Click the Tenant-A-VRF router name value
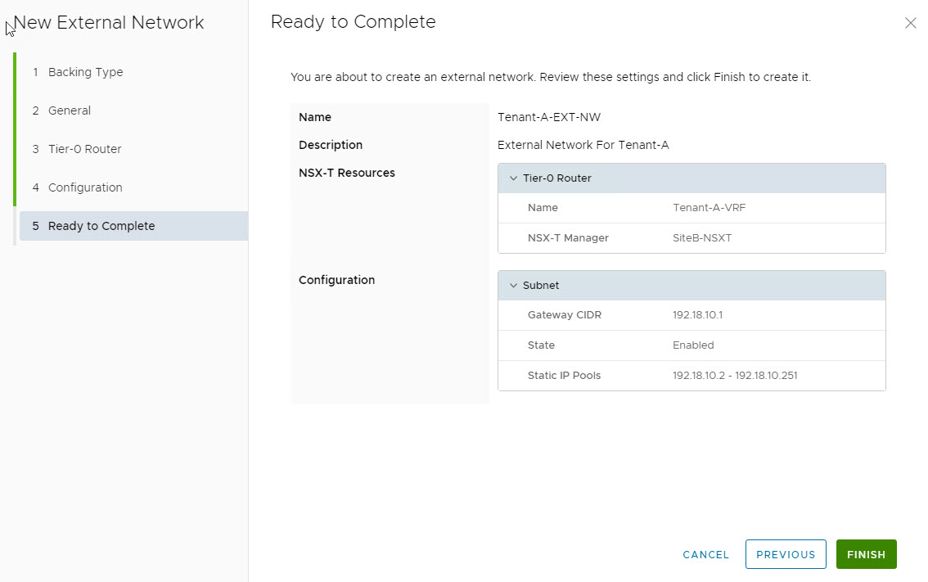 [x=709, y=208]
